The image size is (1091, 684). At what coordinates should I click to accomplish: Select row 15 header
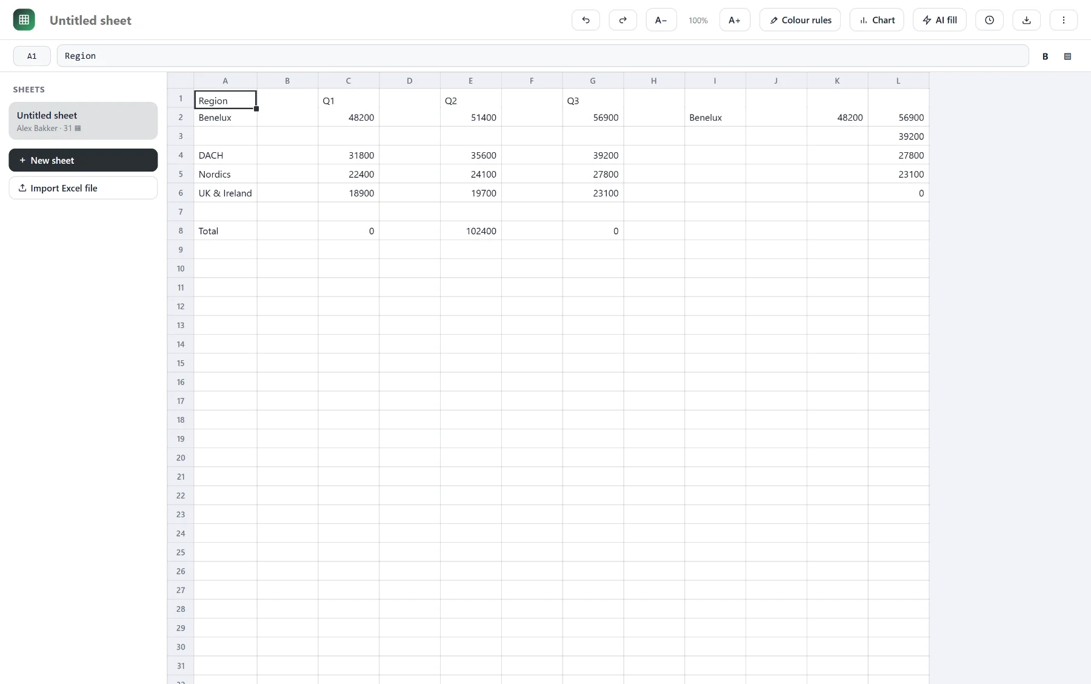pyautogui.click(x=181, y=363)
